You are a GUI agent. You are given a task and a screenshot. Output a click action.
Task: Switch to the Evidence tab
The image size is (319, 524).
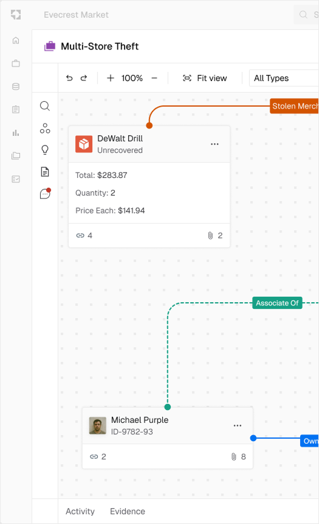pyautogui.click(x=128, y=511)
